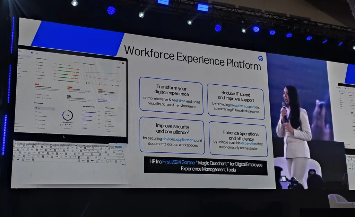Open the user avatar in the dashboard corner
The image size is (355, 217).
tap(122, 63)
